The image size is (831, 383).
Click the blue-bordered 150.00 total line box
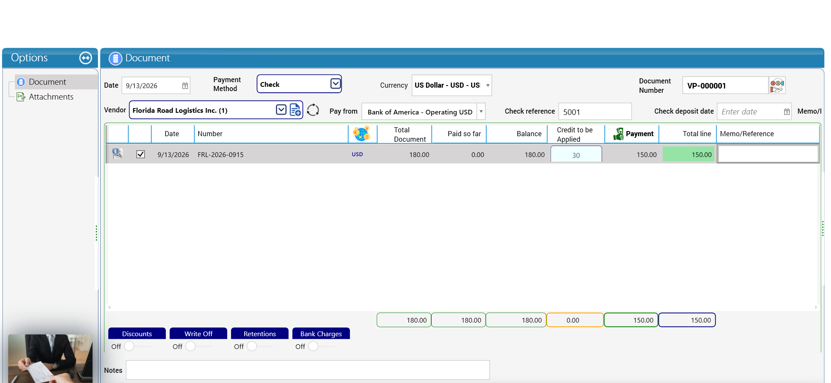tap(687, 320)
